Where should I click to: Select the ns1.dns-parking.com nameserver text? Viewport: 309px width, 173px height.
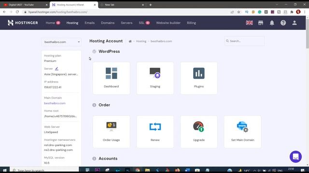[58, 145]
